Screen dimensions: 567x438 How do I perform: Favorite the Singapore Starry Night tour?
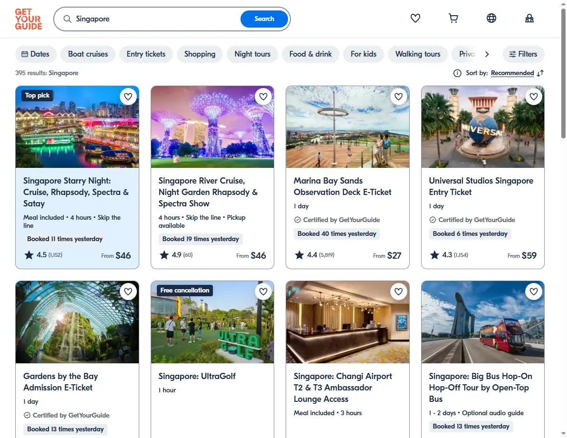click(128, 97)
